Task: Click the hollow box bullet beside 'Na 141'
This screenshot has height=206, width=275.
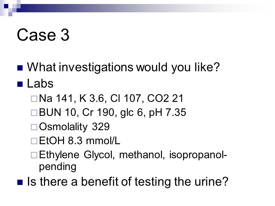Action: tap(34, 99)
